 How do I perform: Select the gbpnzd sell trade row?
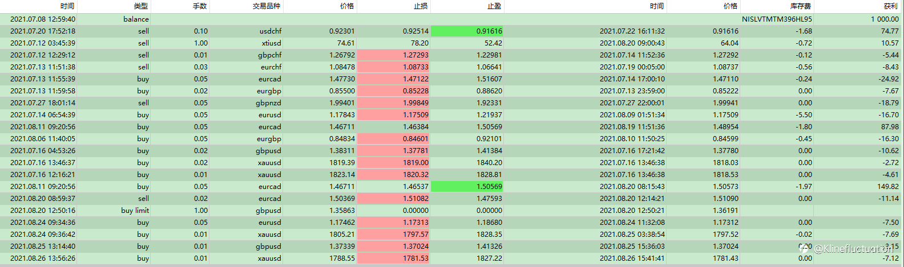click(452, 102)
